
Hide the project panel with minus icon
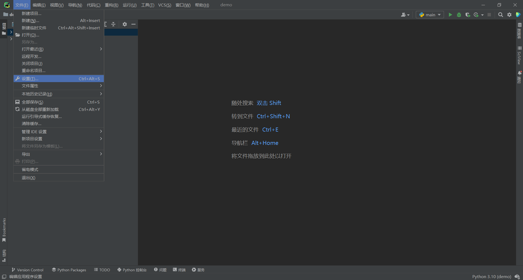pos(133,24)
